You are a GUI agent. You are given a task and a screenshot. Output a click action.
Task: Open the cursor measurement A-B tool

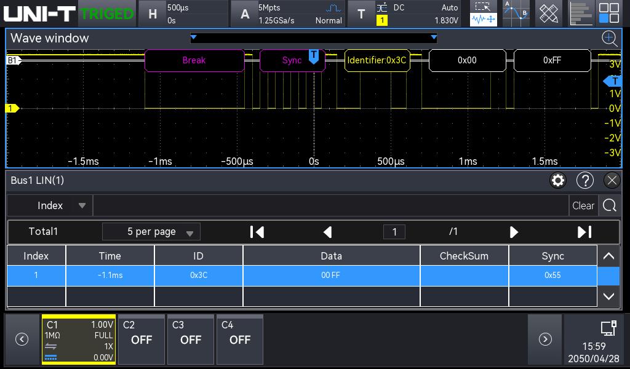click(x=516, y=13)
